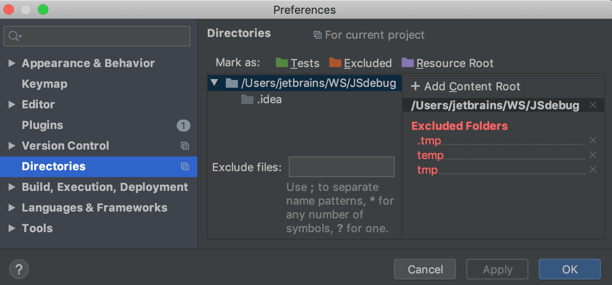
Task: Open the Plugins settings page
Action: pyautogui.click(x=42, y=125)
